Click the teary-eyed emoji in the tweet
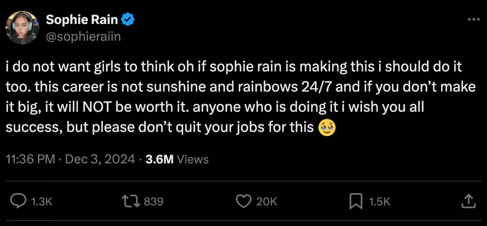This screenshot has height=226, width=487. [x=327, y=128]
